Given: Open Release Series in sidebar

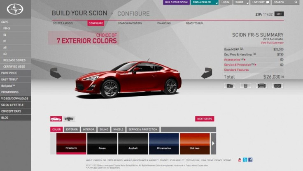Looking at the screenshot, I should (x=16, y=60).
